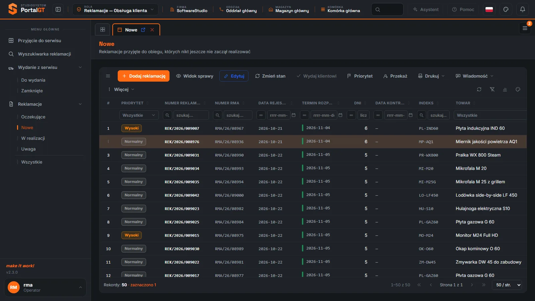Viewport: 535px width, 301px height.
Task: Collapse Wydanie z serwisu section
Action: point(80,67)
